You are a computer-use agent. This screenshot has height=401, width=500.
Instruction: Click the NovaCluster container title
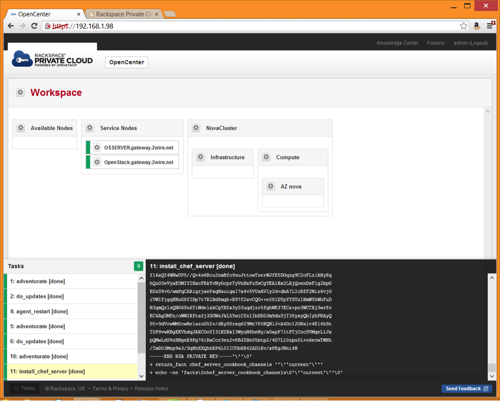coord(222,128)
